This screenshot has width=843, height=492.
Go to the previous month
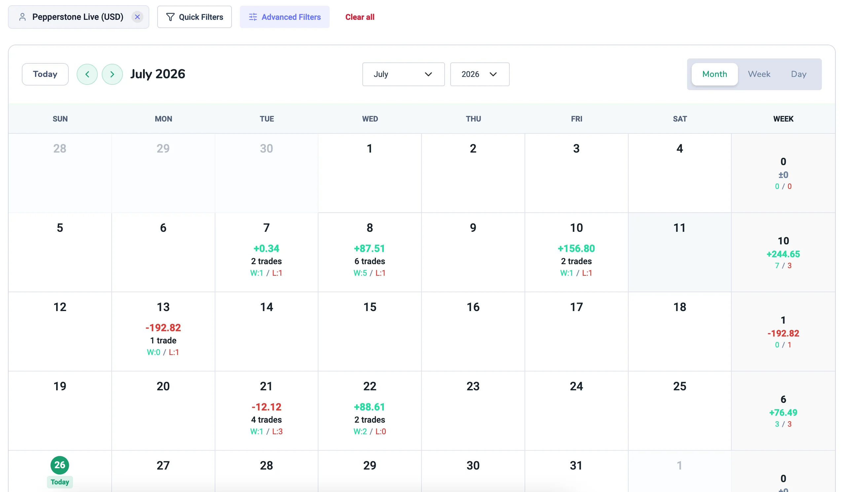click(87, 74)
